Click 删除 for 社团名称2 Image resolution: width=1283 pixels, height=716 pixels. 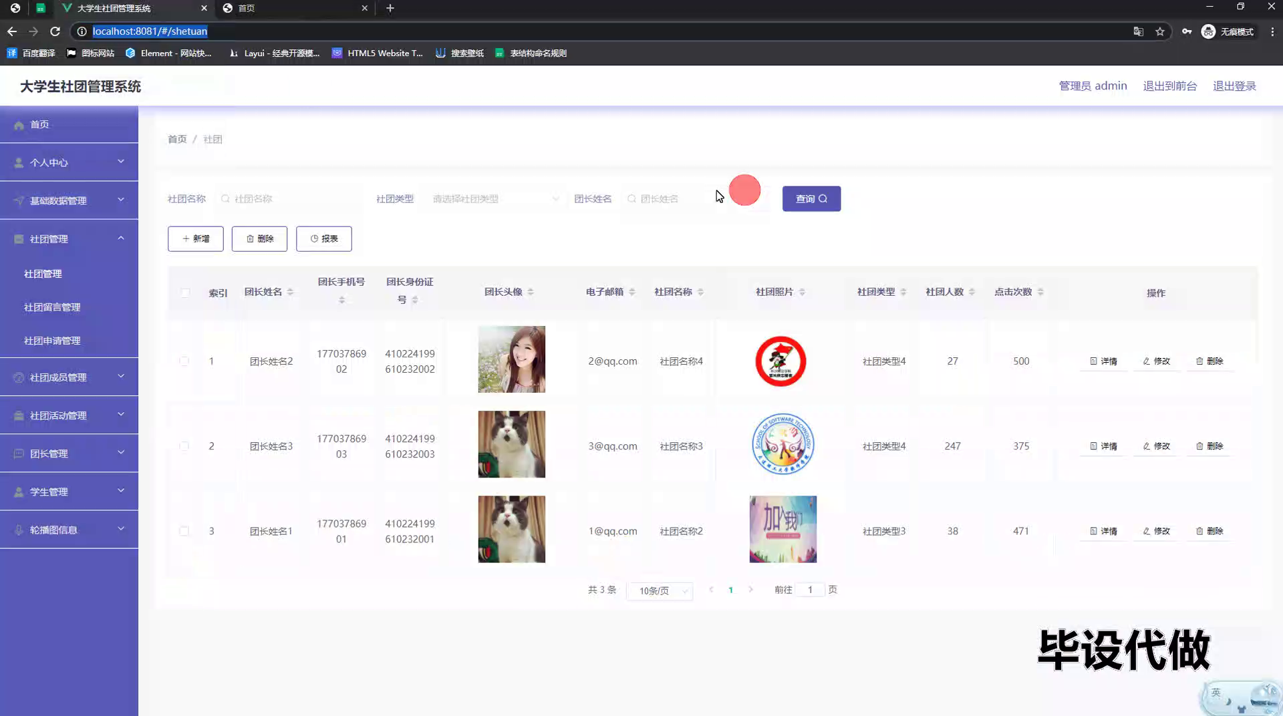pos(1209,531)
